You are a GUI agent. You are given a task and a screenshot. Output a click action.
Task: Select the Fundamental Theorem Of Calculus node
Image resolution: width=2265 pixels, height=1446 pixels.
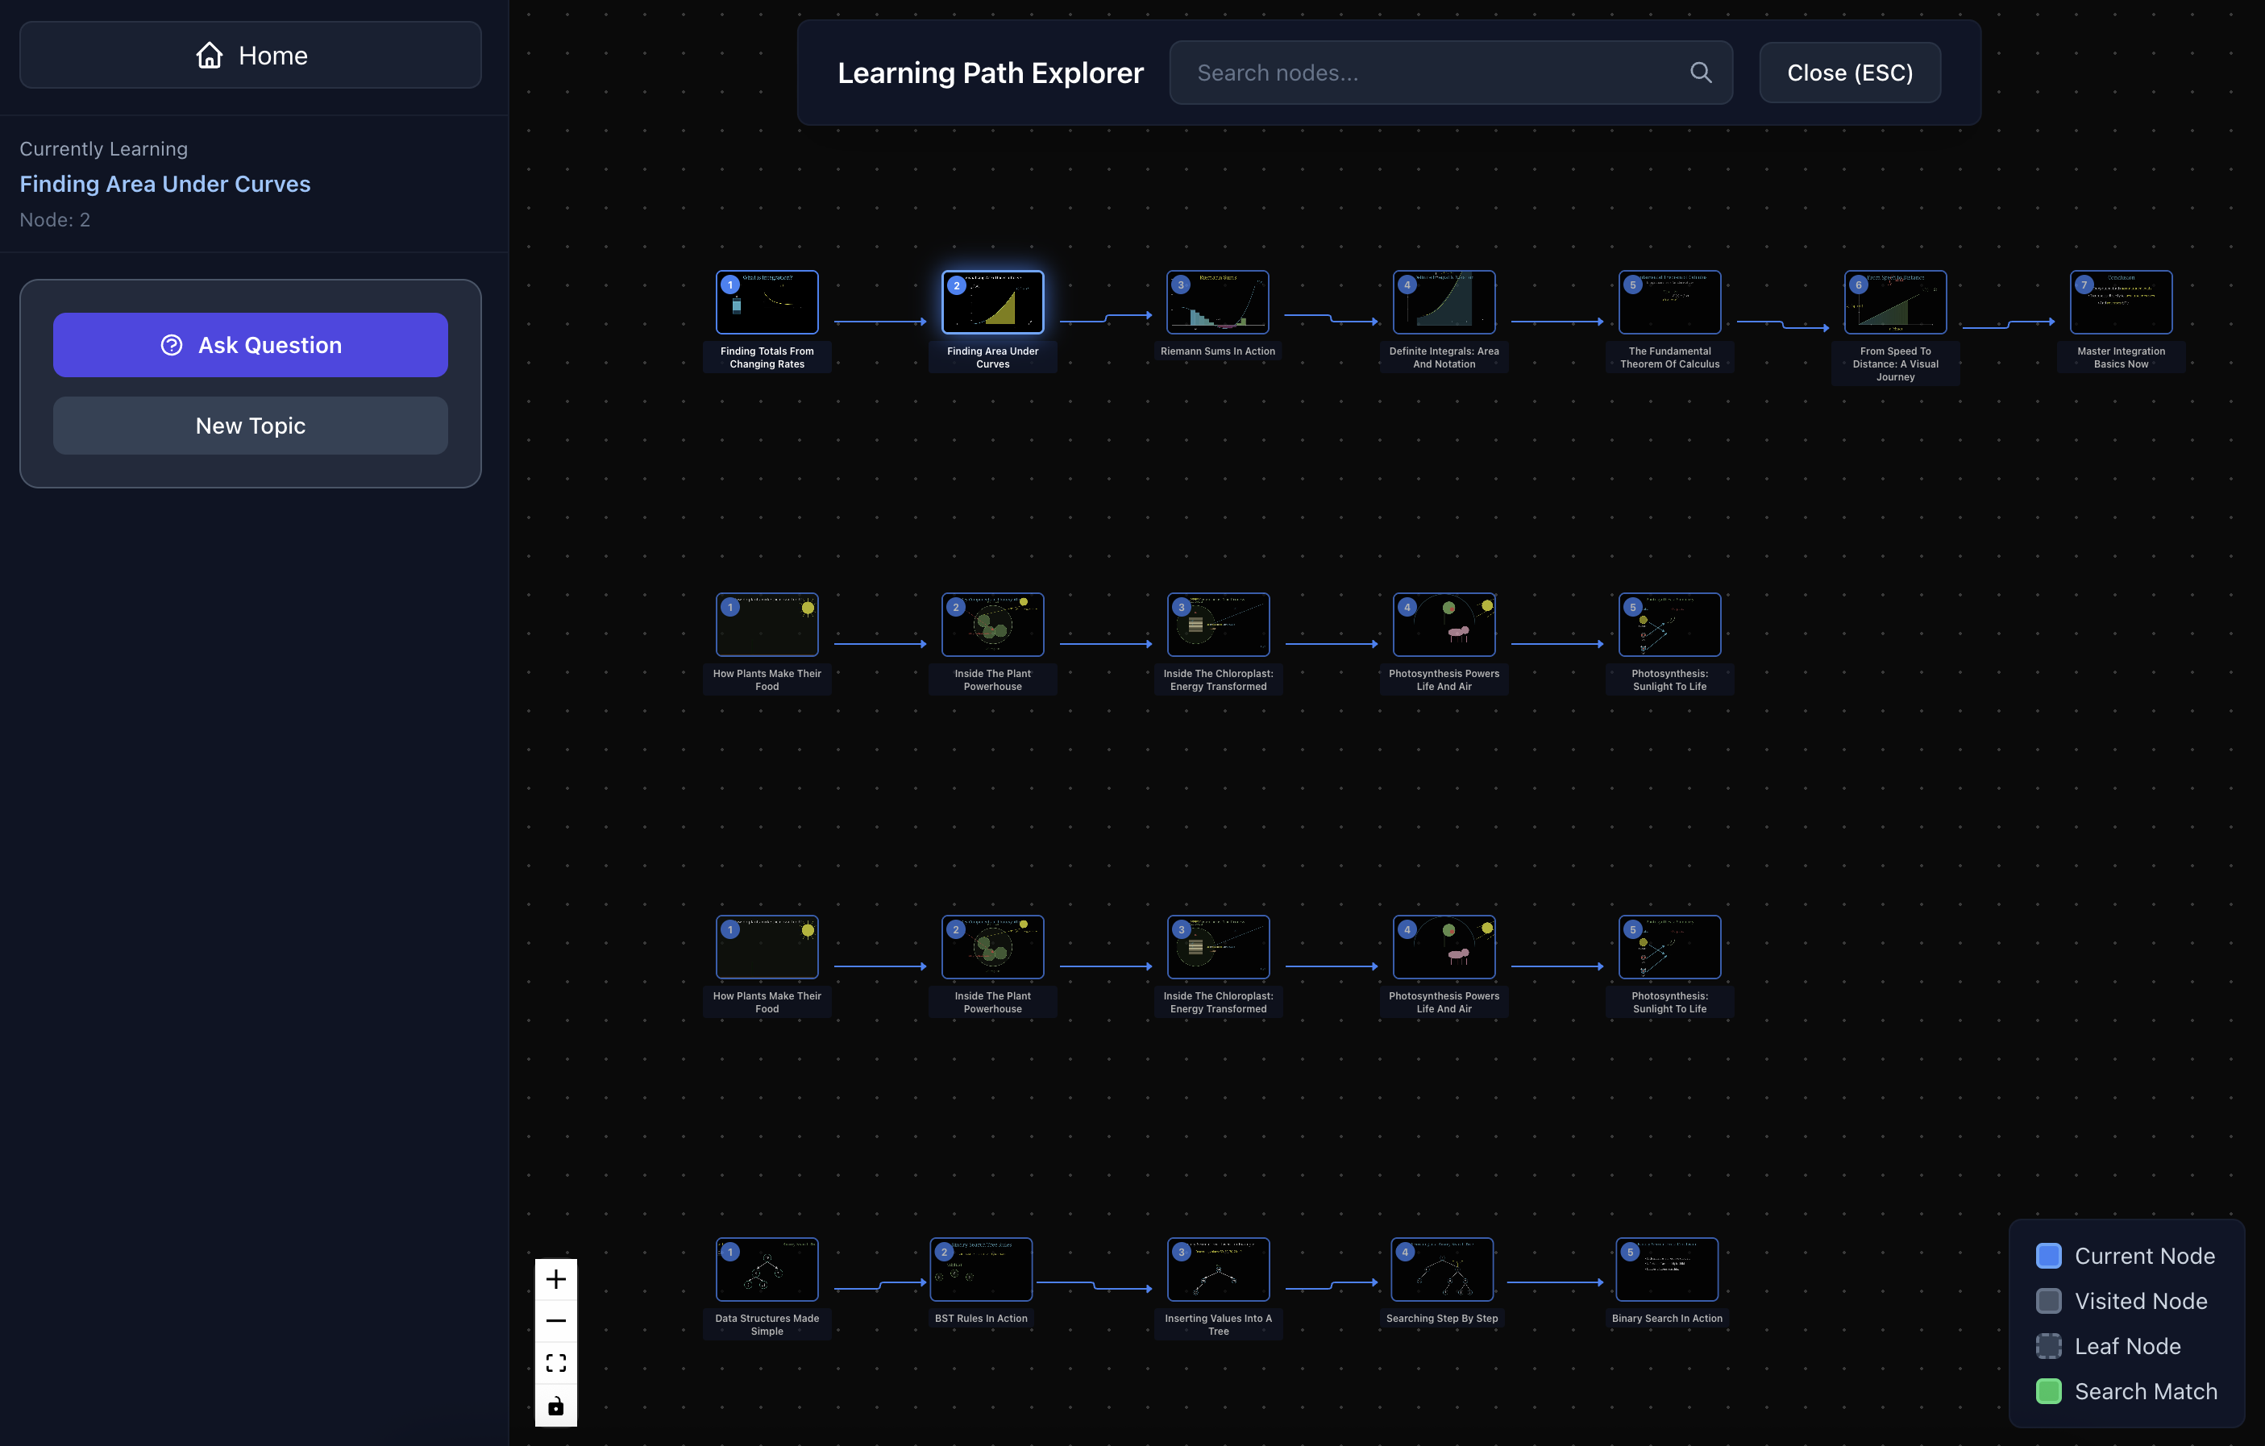(x=1669, y=303)
